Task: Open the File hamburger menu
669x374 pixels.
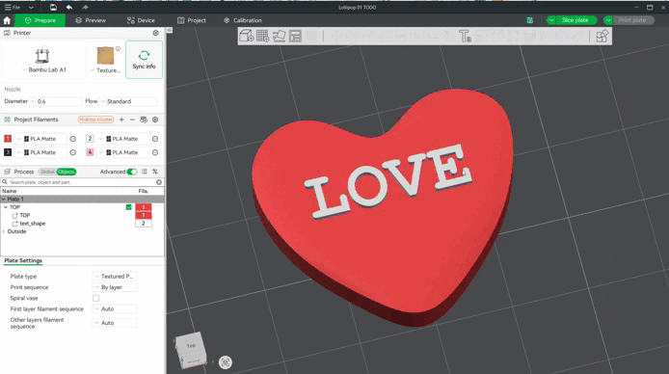Action: click(12, 8)
